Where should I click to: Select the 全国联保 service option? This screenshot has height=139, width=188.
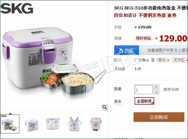(144, 101)
